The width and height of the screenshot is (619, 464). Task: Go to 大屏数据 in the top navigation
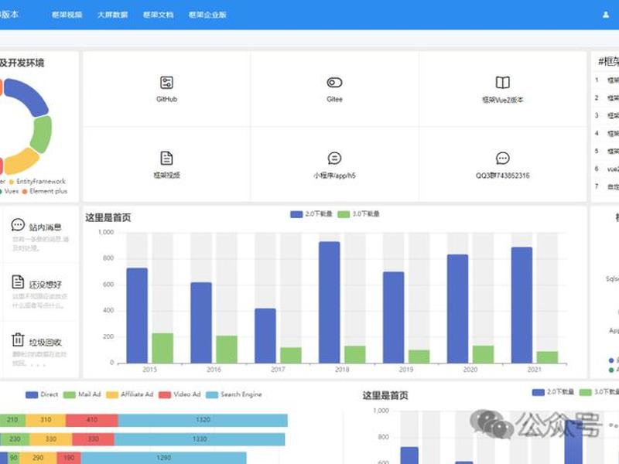[112, 15]
